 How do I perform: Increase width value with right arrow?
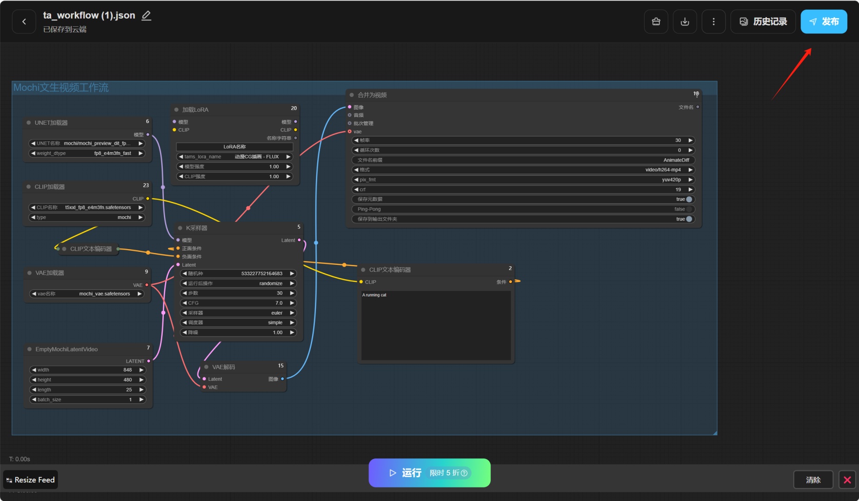pos(141,370)
